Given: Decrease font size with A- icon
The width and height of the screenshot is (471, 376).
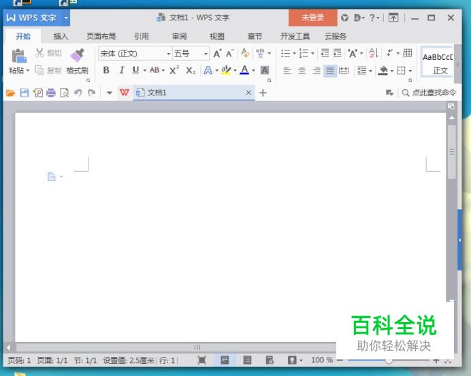Looking at the screenshot, I should coord(229,54).
